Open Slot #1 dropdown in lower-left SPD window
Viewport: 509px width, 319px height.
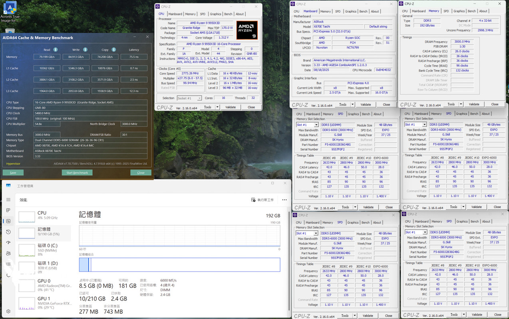click(x=307, y=233)
